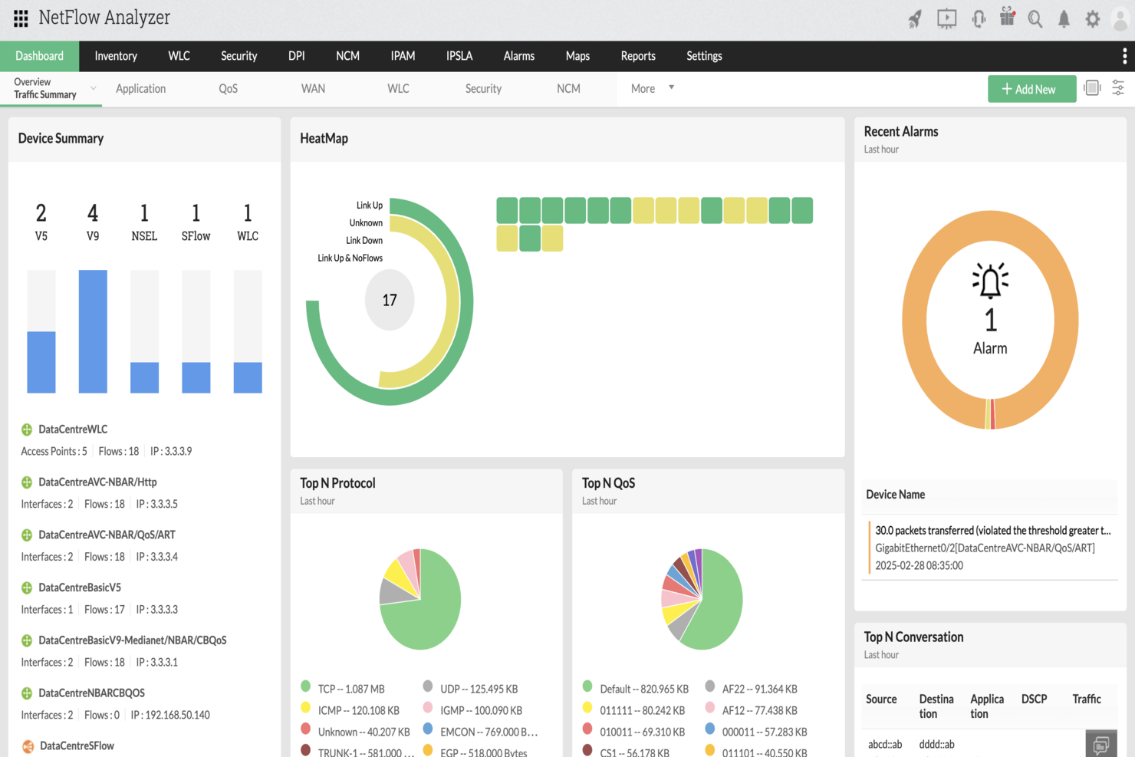Open the apps grid launcher icon

pyautogui.click(x=21, y=18)
